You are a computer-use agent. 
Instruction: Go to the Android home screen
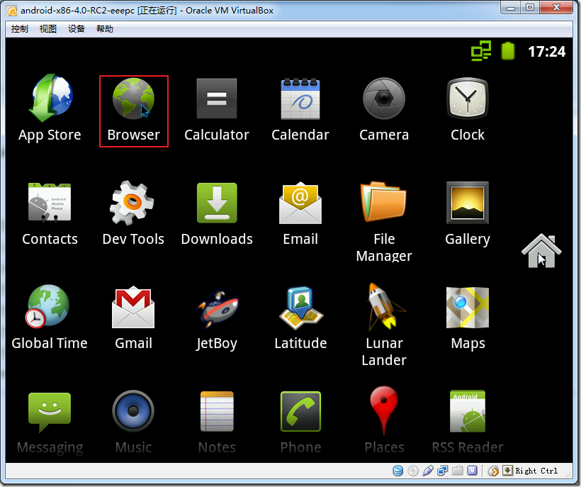click(x=541, y=251)
